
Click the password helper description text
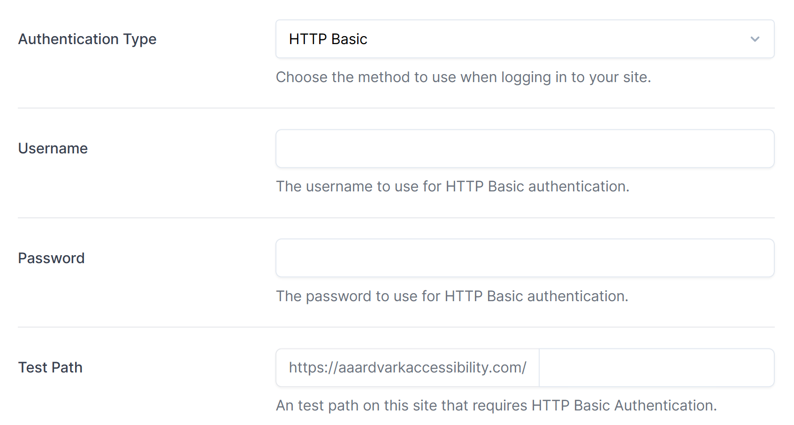452,296
